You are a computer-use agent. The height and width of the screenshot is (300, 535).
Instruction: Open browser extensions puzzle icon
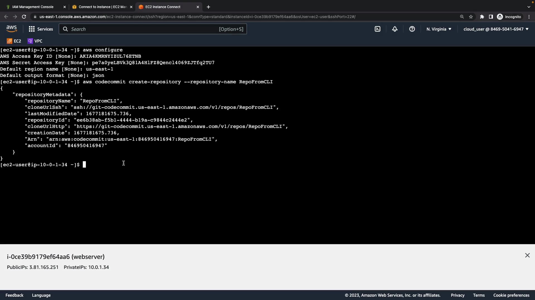482,17
